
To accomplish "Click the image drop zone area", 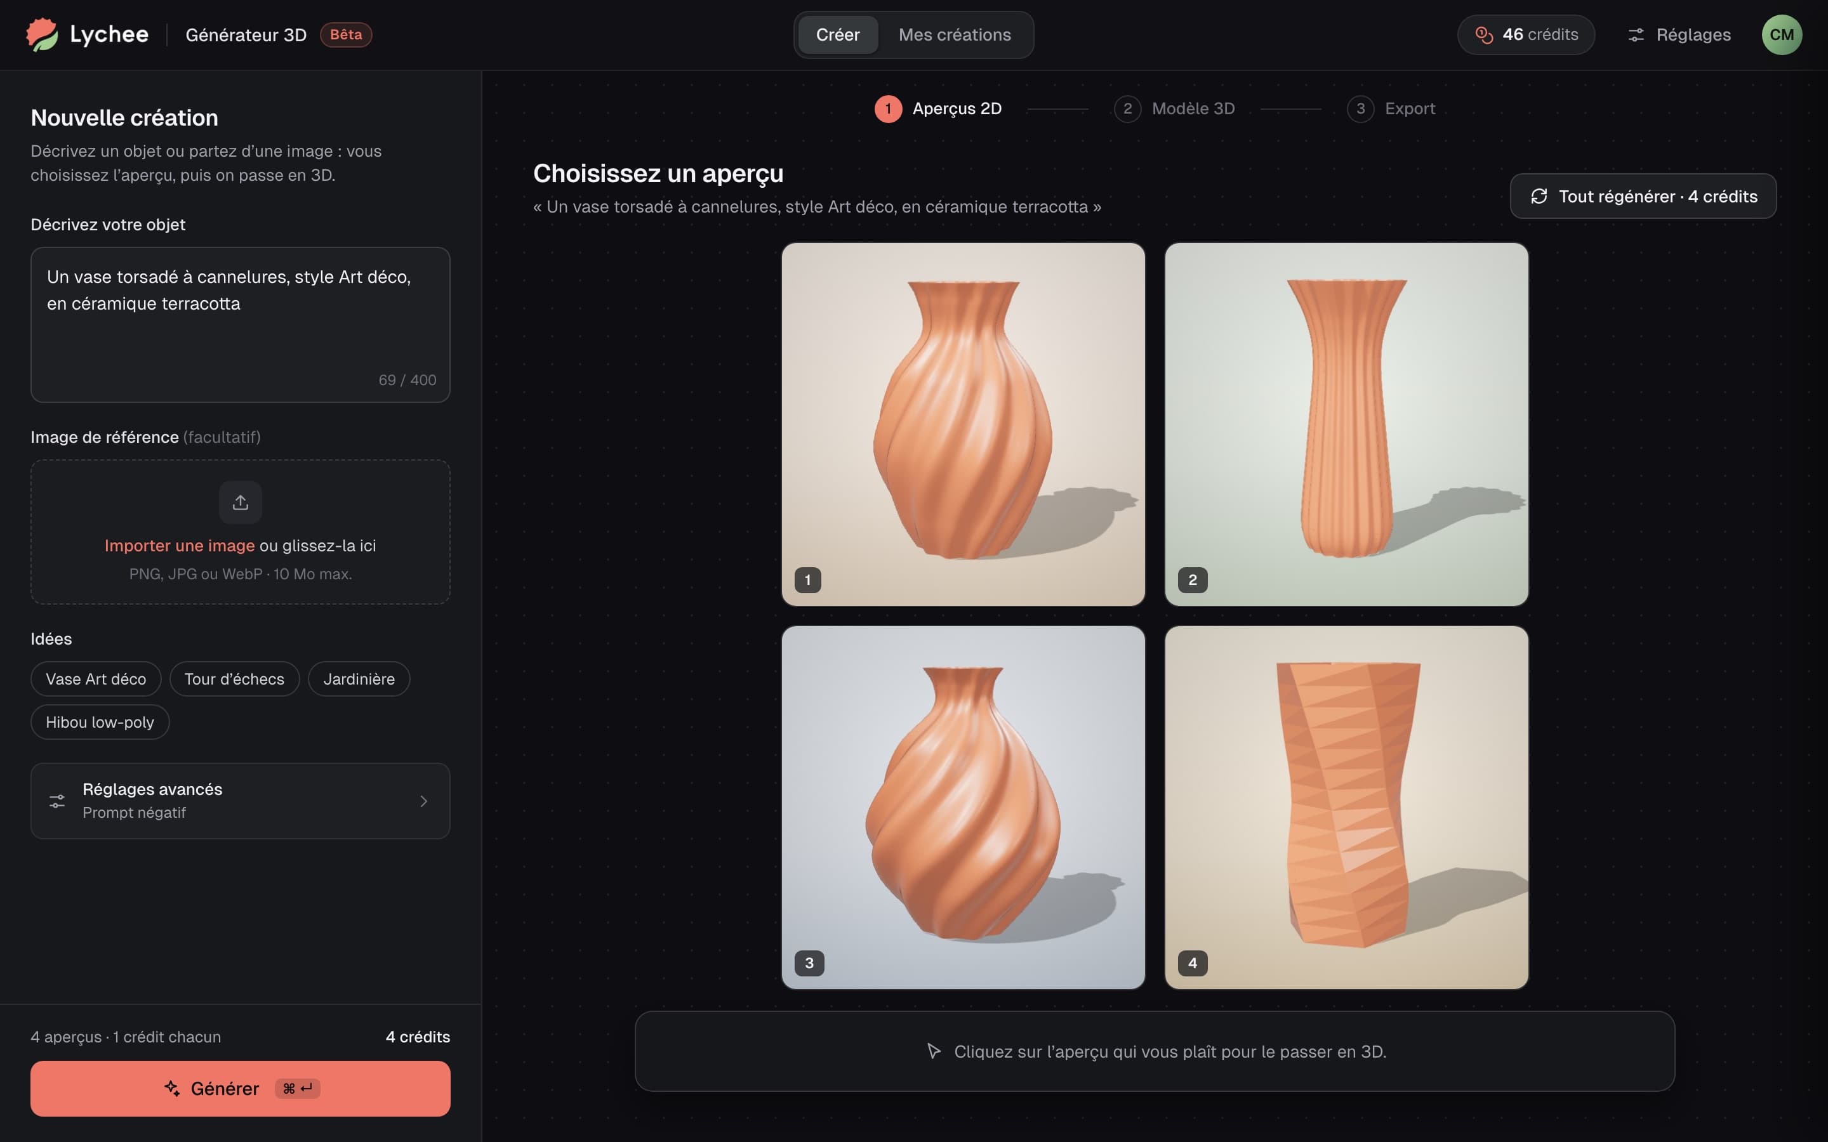I will coord(240,532).
